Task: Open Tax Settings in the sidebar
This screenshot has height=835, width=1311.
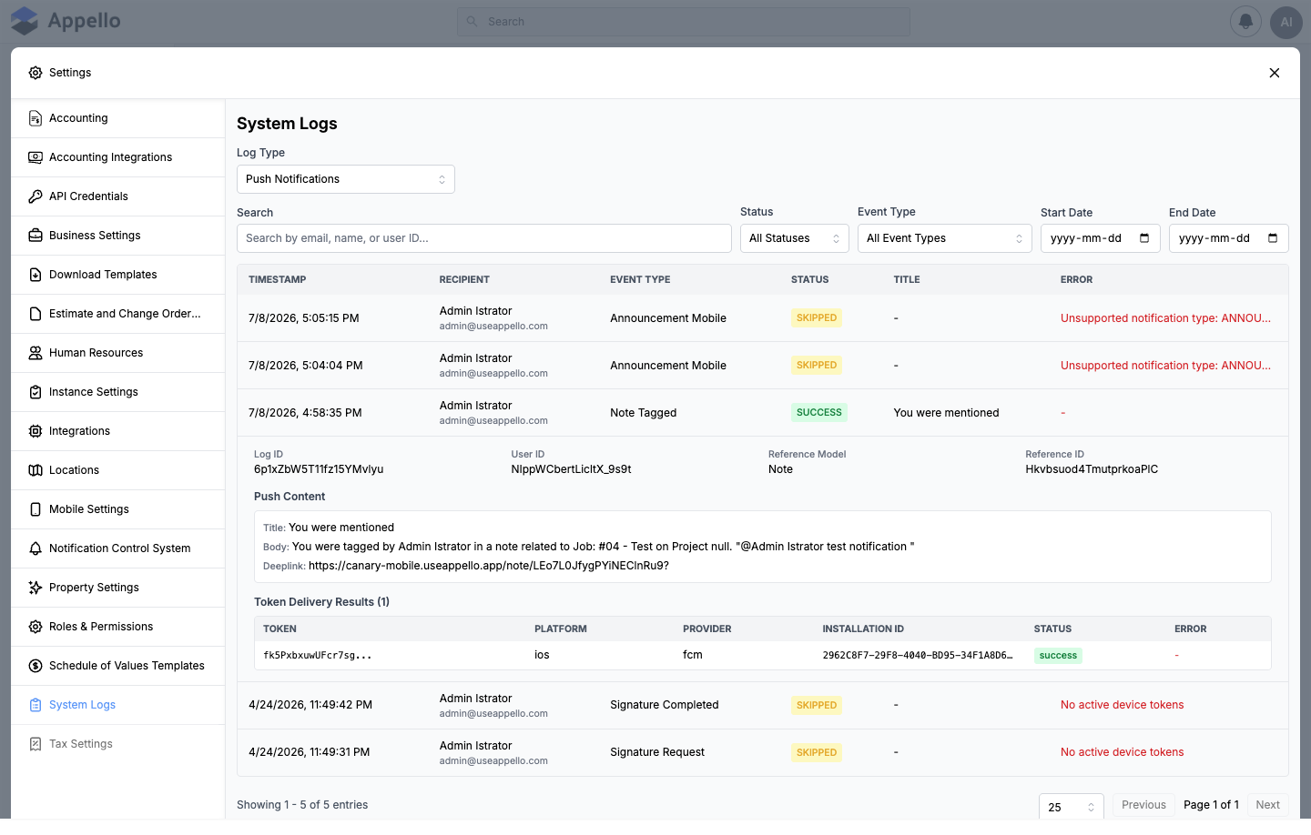Action: pyautogui.click(x=118, y=744)
